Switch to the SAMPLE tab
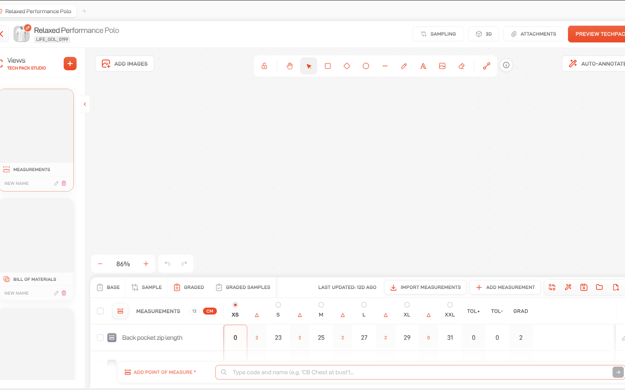The width and height of the screenshot is (625, 390). pos(146,287)
